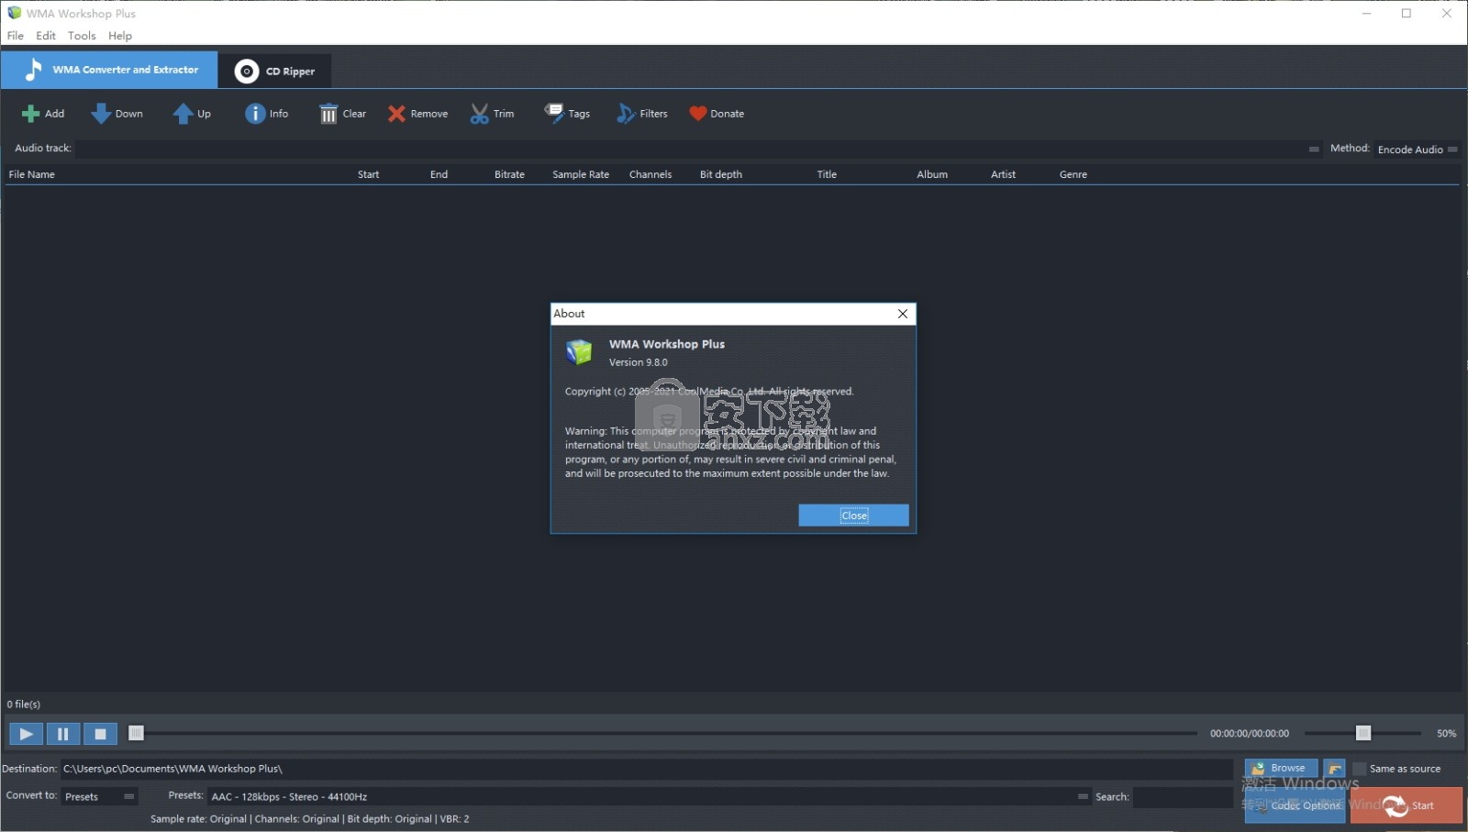
Task: Dismiss About dialog via X icon
Action: tap(903, 314)
